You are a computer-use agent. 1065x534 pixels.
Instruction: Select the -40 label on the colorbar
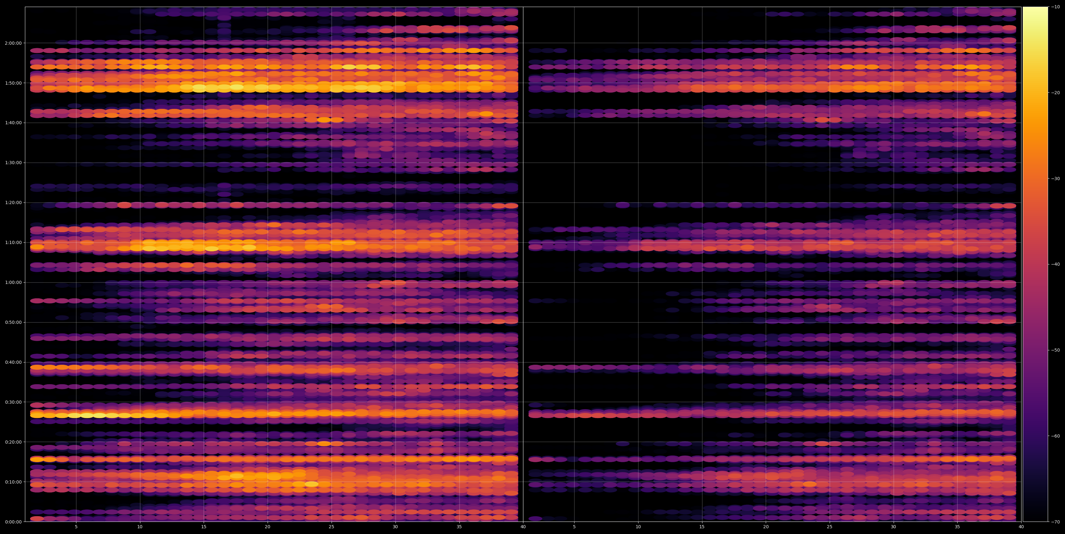pyautogui.click(x=1055, y=264)
